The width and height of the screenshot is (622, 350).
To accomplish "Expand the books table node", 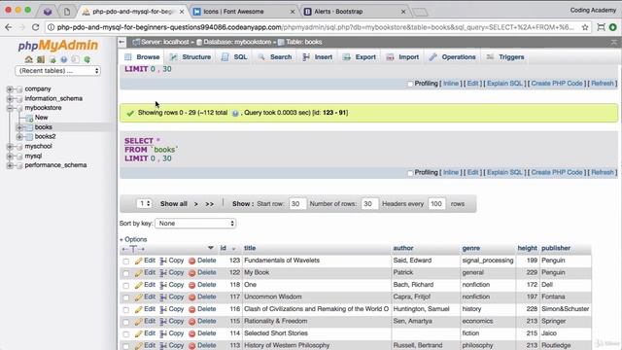I will coord(19,127).
